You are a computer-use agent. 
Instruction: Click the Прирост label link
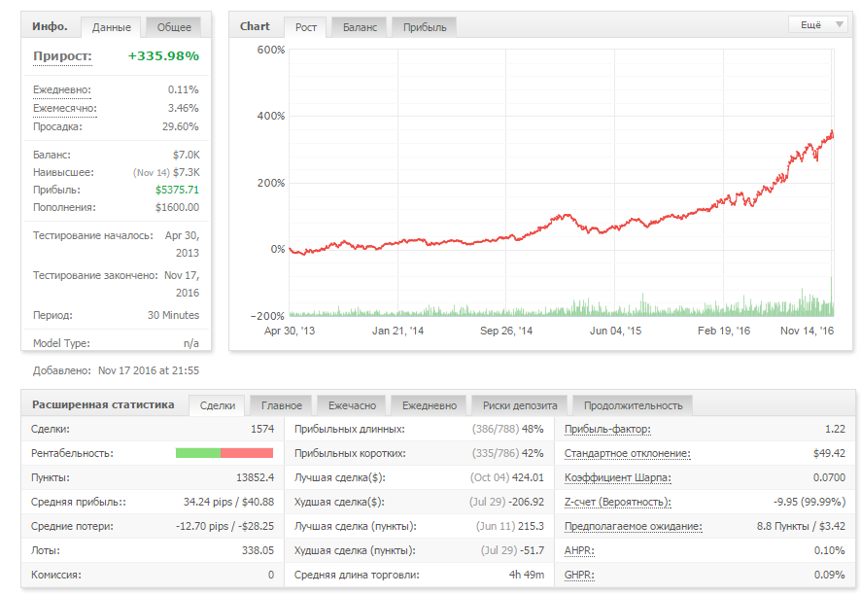pos(62,56)
